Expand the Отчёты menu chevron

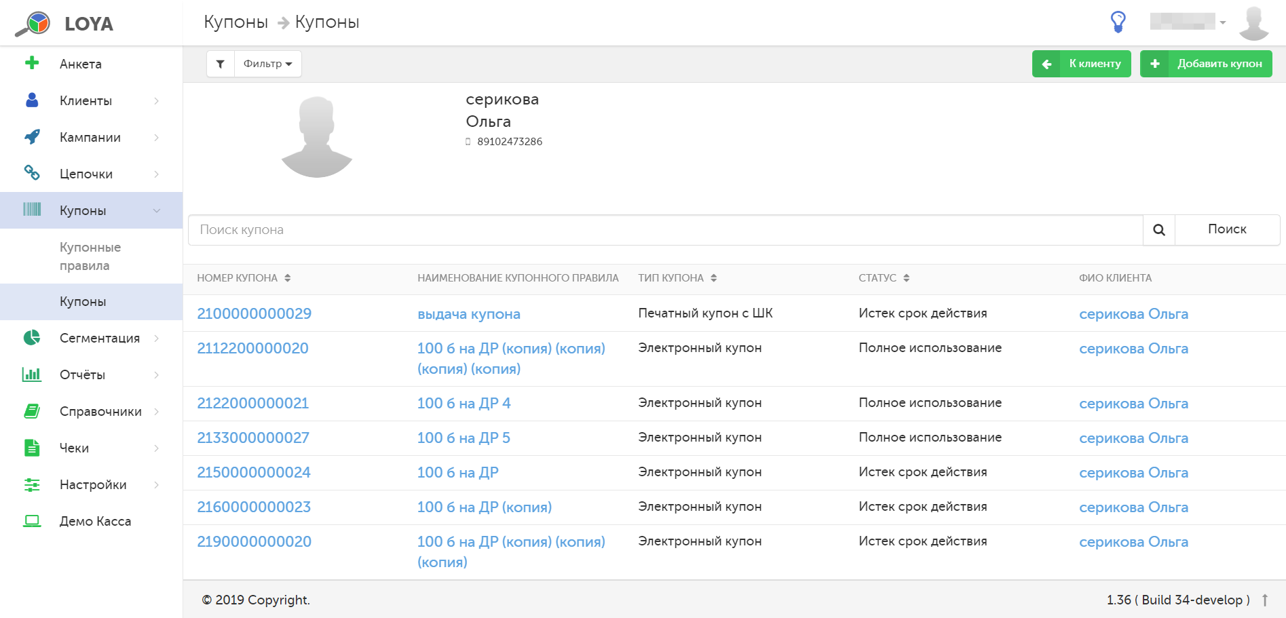[157, 374]
